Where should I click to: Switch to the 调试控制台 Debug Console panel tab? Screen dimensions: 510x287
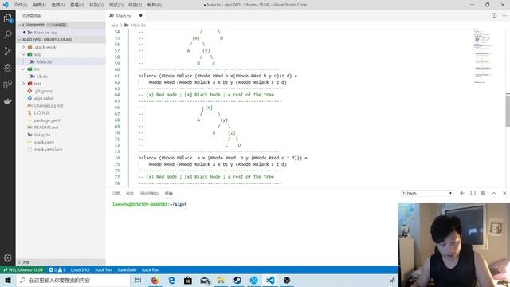click(x=149, y=193)
